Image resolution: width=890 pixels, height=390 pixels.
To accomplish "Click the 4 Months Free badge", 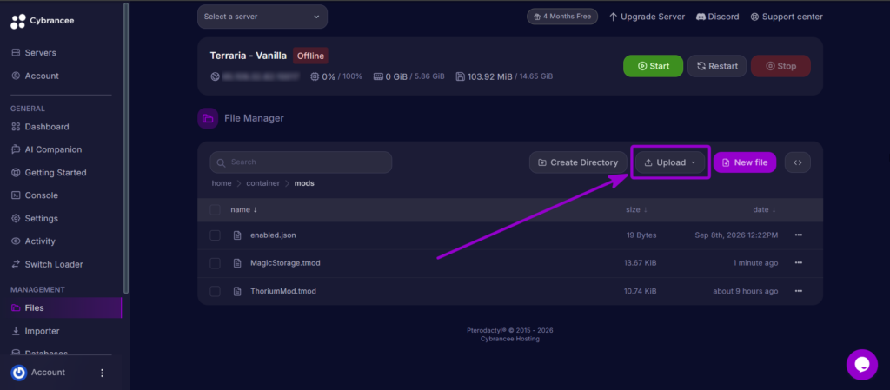I will coord(562,17).
